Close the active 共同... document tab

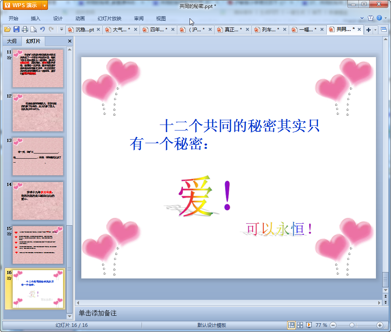point(359,29)
